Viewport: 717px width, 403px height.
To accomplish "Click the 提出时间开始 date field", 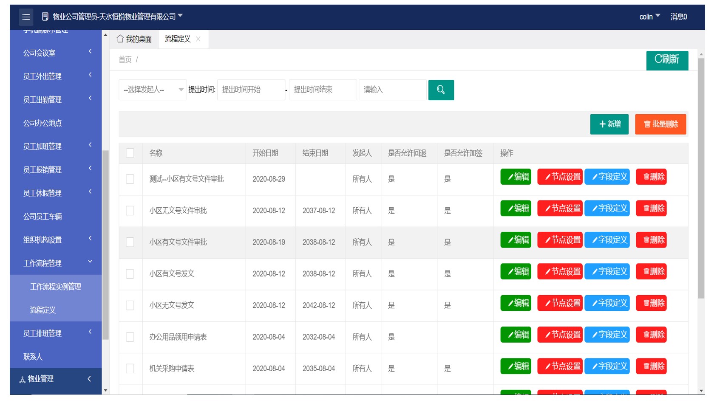I will tap(251, 90).
